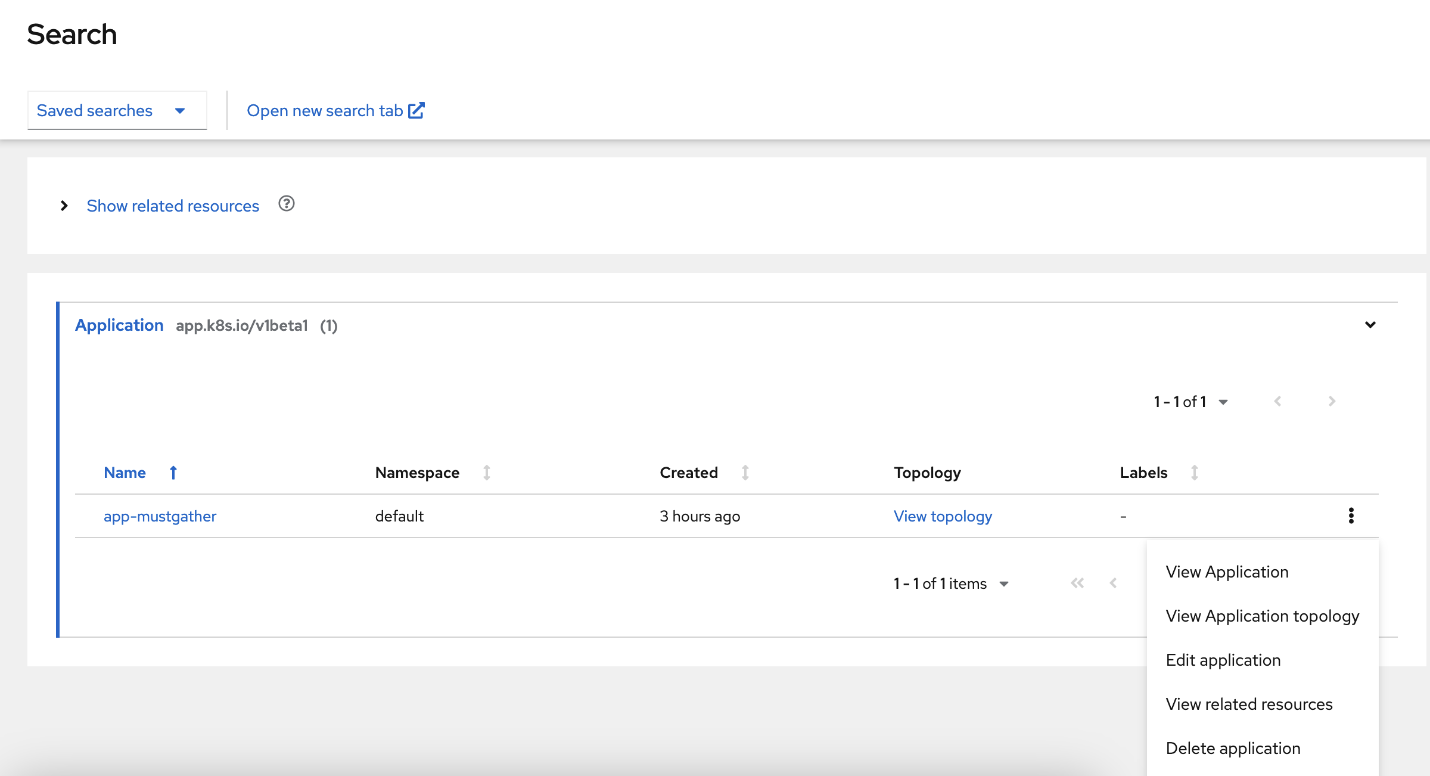Open the Saved searches dropdown

[x=117, y=110]
